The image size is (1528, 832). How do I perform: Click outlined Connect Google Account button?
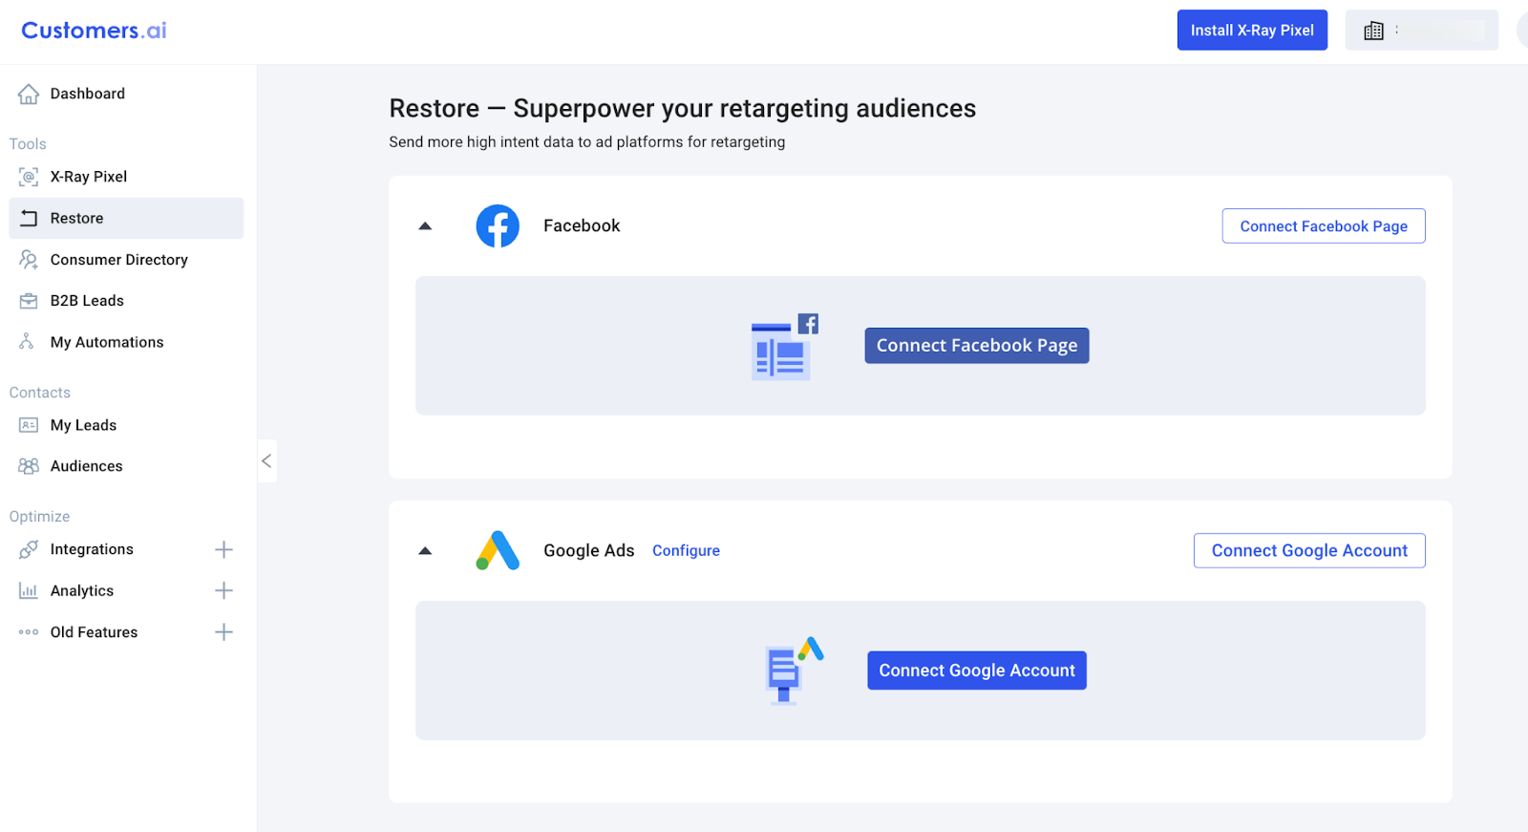[x=1309, y=550]
